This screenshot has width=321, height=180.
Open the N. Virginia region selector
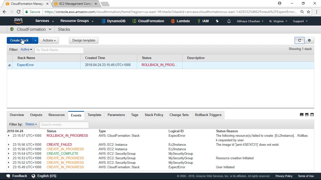coord(278,21)
